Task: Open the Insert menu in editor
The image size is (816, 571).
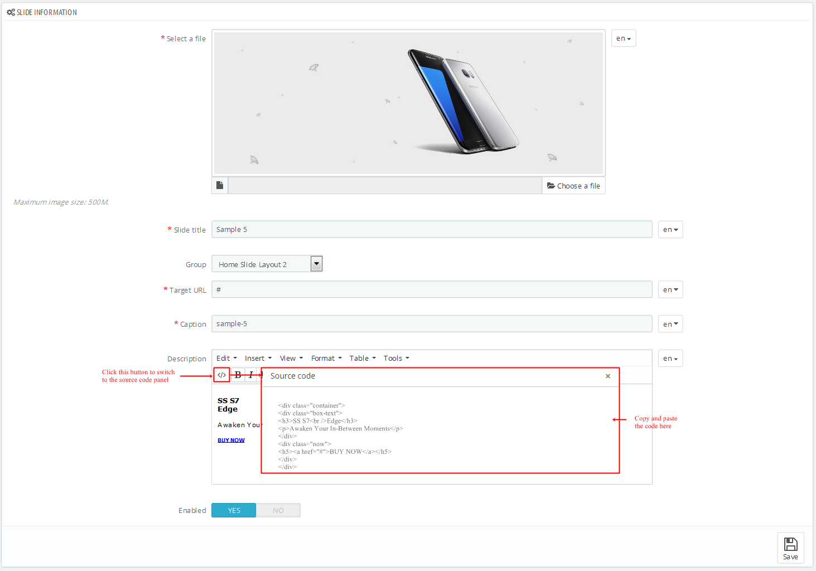Action: click(258, 359)
